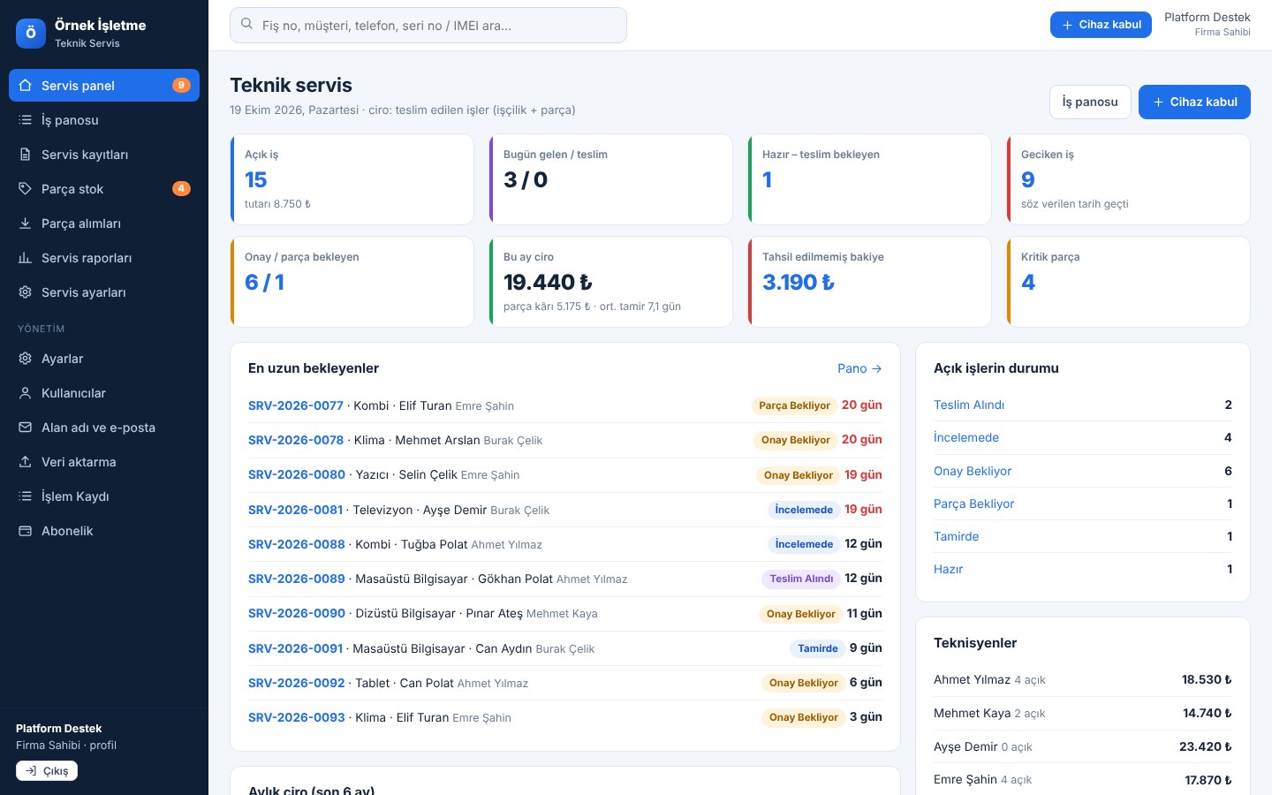
Task: Click the Cihaz kabul button in the top bar
Action: (1101, 25)
